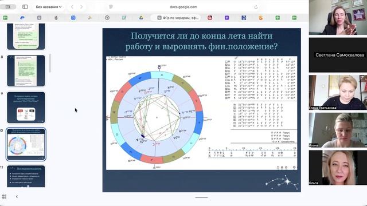
Task: Reload the docs.google.com page
Action: tap(256, 7)
